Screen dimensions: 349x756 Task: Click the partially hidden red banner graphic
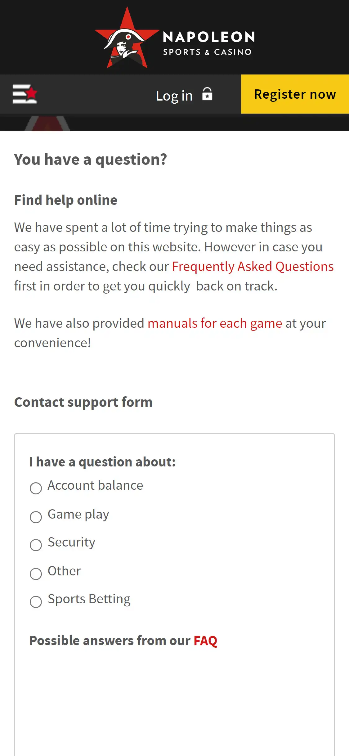pyautogui.click(x=47, y=124)
